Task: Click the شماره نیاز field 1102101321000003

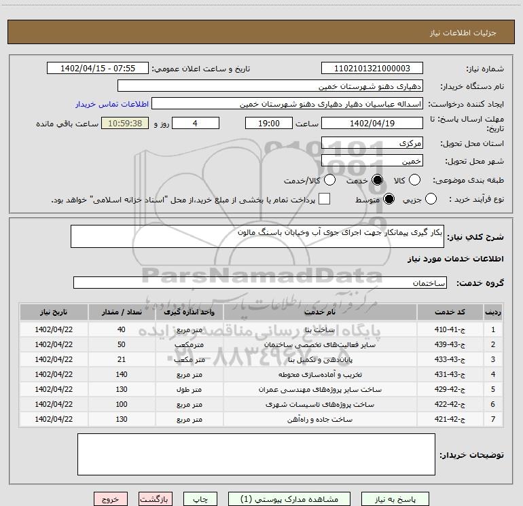Action: click(x=372, y=68)
